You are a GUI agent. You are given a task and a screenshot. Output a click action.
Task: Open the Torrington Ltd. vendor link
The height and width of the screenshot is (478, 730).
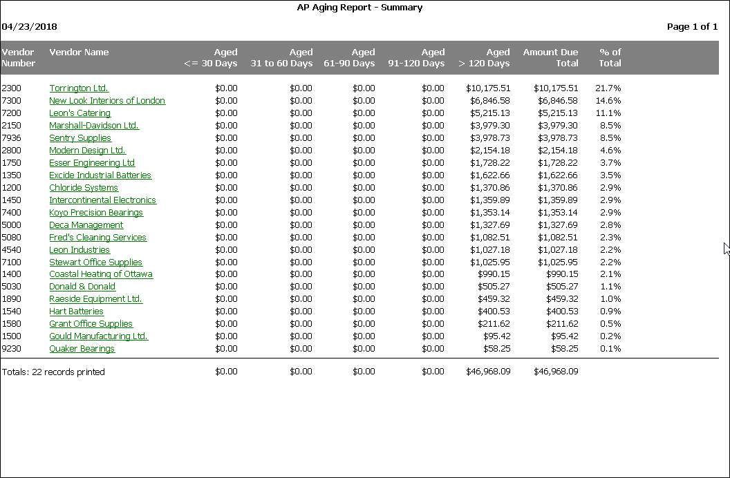pyautogui.click(x=79, y=88)
